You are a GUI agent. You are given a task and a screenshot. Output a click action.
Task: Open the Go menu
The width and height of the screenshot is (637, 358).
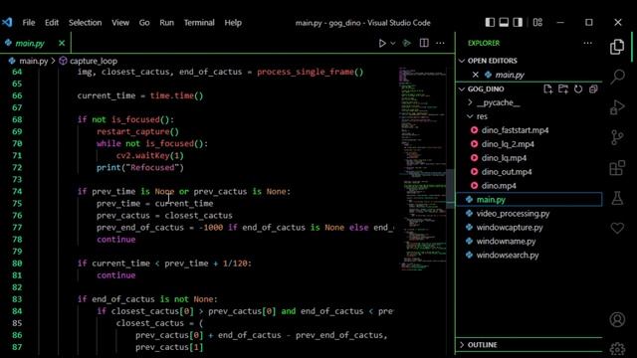point(144,23)
